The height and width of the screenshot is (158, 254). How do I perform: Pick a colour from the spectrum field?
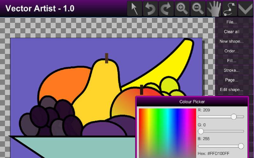point(168,133)
